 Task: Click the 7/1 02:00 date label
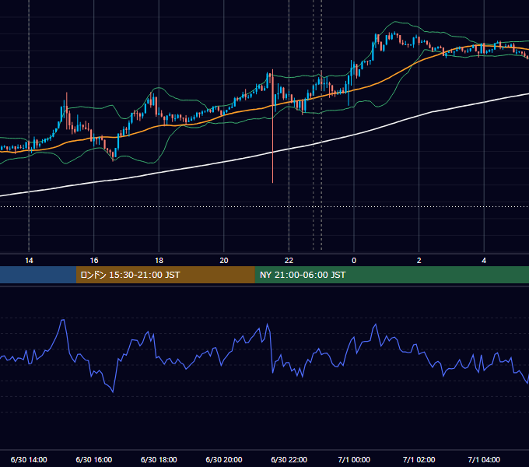[419, 459]
